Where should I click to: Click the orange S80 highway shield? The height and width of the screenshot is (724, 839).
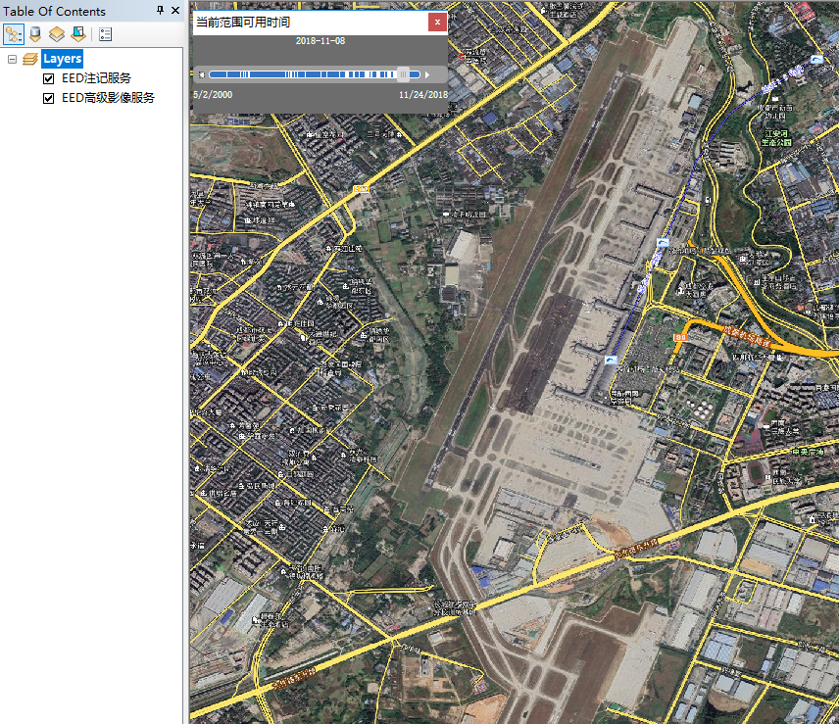678,337
